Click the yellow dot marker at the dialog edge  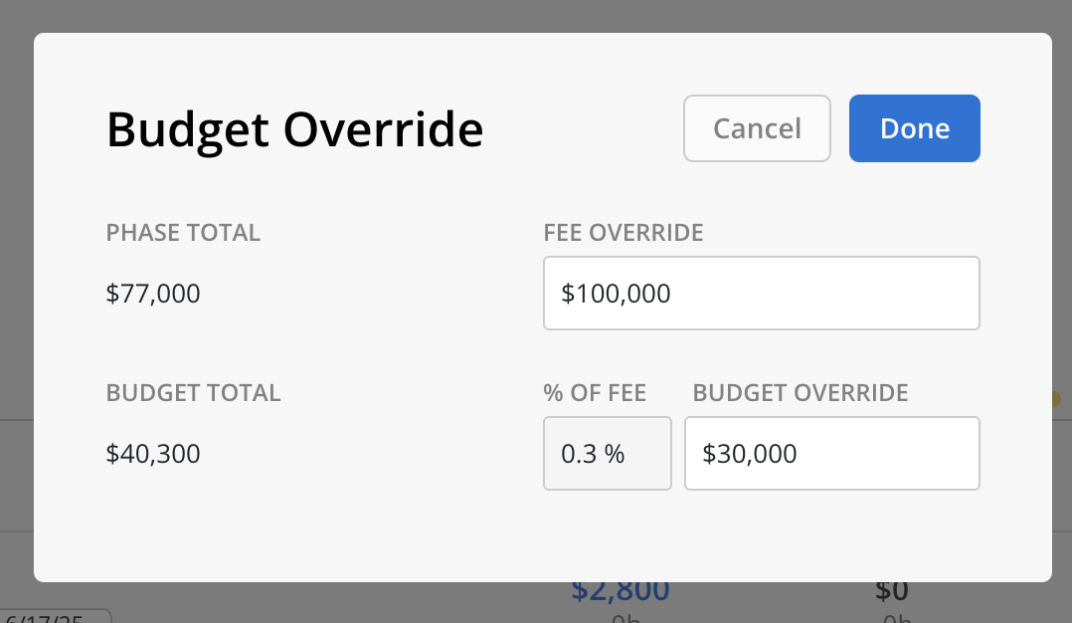click(x=1056, y=399)
